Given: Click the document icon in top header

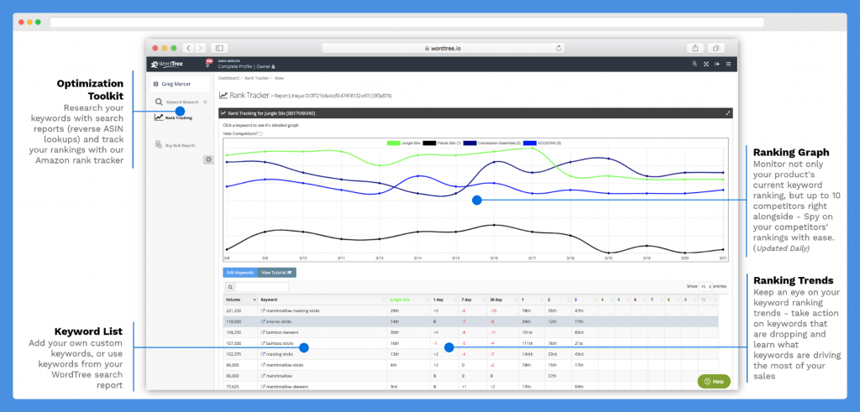Looking at the screenshot, I should point(695,64).
